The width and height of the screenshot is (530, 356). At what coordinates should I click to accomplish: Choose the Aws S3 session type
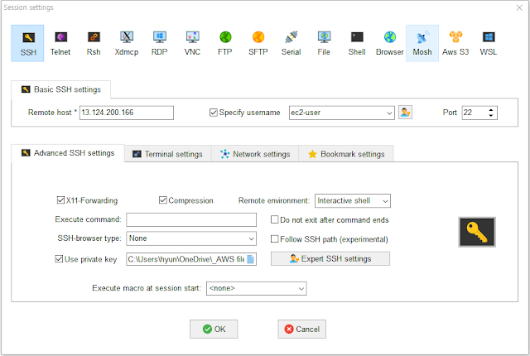(455, 43)
